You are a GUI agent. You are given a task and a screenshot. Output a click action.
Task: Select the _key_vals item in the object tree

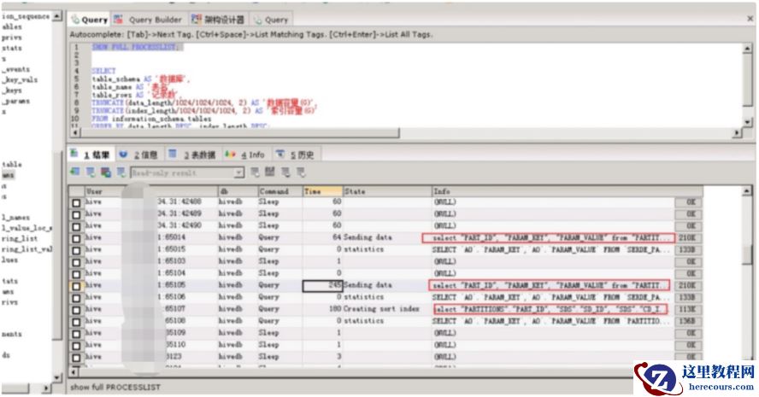(x=20, y=79)
